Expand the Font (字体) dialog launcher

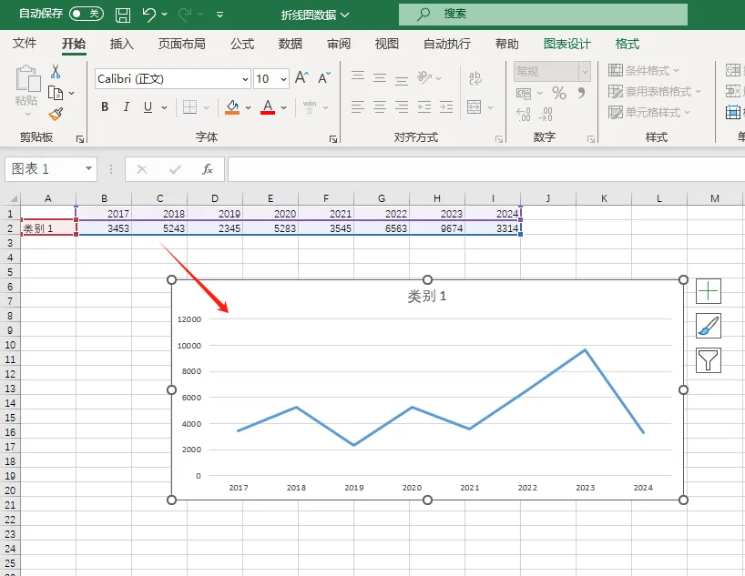[333, 138]
